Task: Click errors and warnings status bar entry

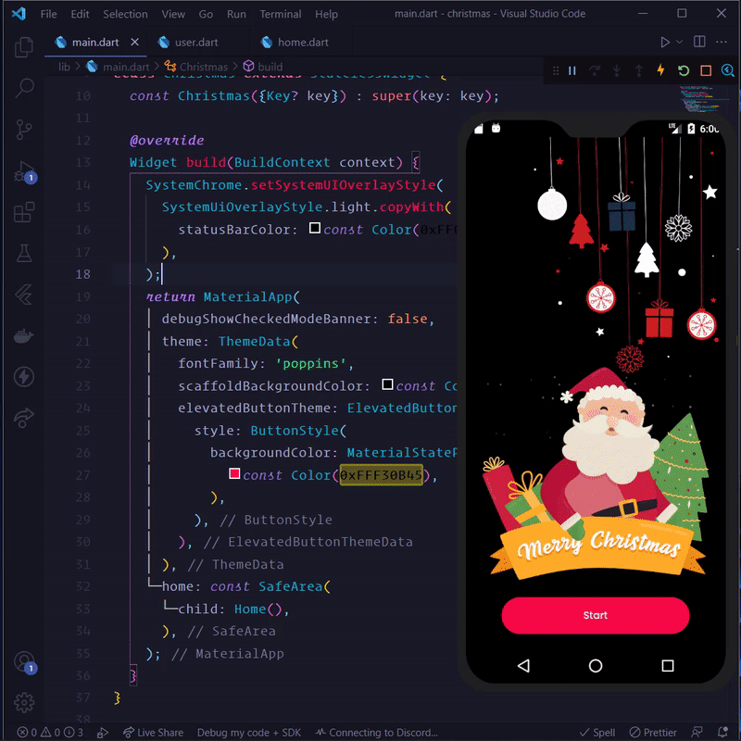Action: (x=50, y=732)
